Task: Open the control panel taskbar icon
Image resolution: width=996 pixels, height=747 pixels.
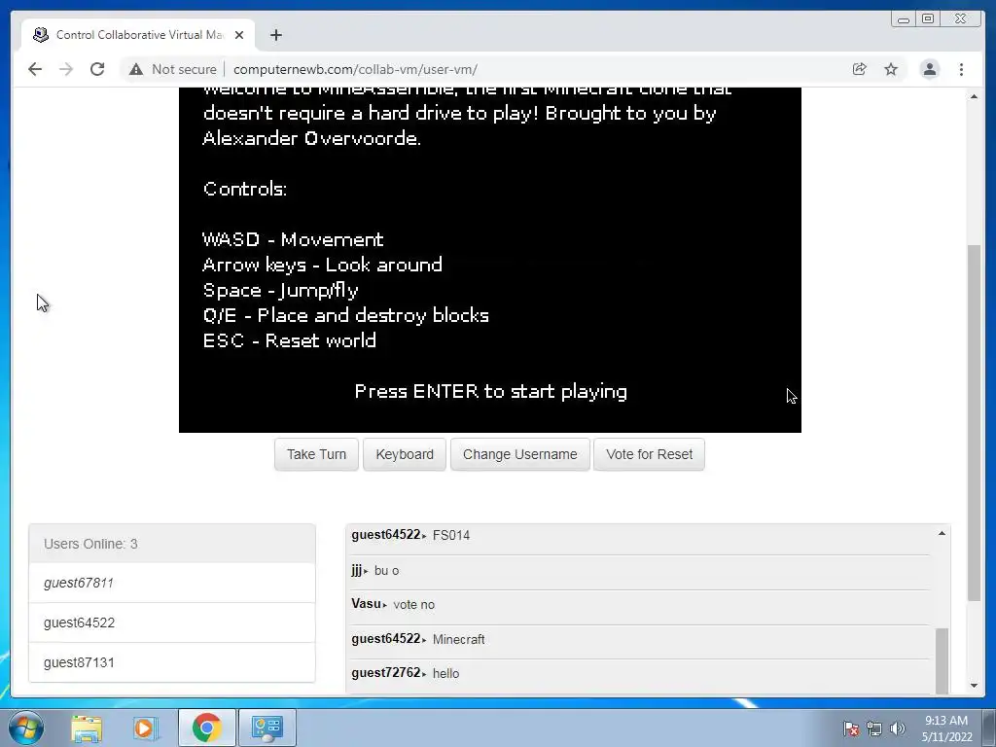Action: [267, 728]
